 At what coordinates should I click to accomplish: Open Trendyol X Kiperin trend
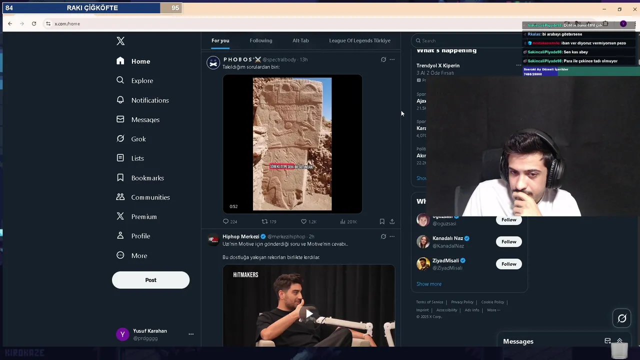coord(438,65)
